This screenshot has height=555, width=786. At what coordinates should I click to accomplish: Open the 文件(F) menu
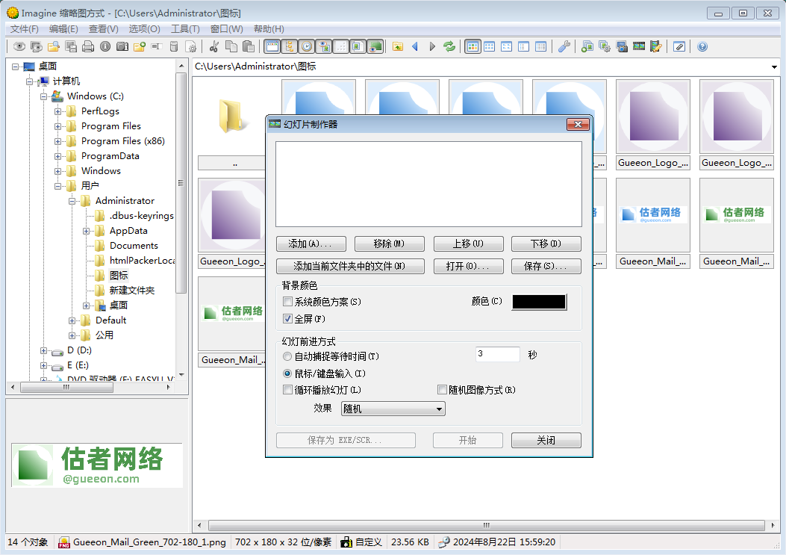point(25,29)
